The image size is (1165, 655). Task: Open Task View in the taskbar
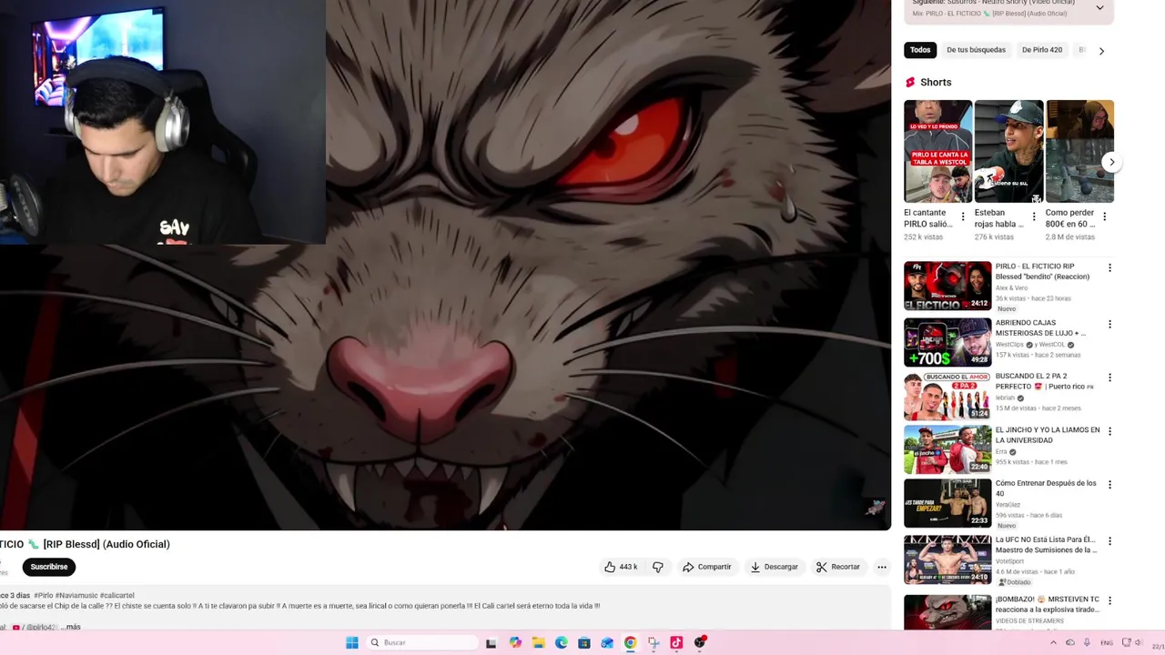click(x=491, y=642)
